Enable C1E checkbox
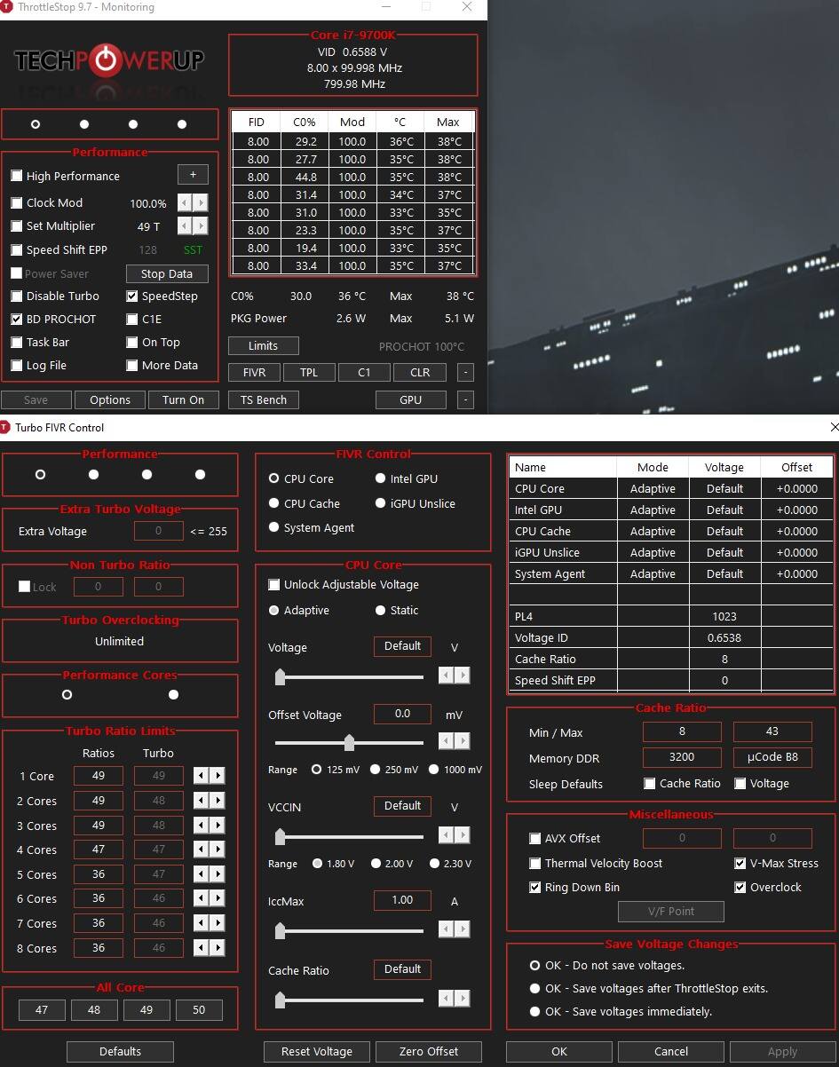839x1067 pixels. [132, 319]
